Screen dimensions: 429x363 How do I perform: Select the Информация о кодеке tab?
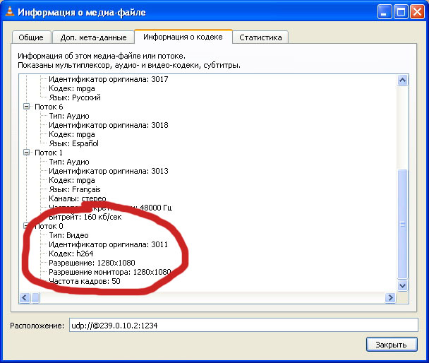pos(183,37)
